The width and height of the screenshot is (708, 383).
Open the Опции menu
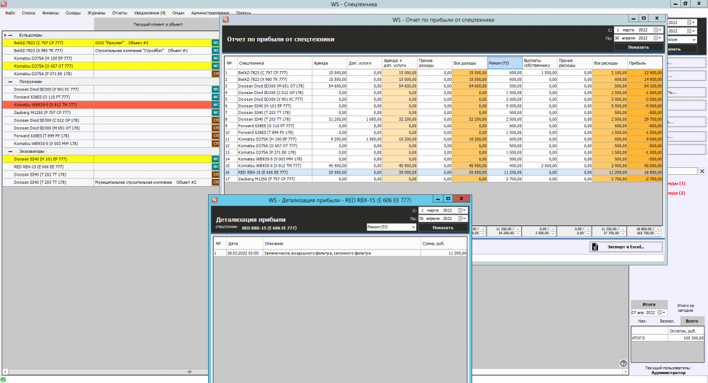click(x=178, y=13)
